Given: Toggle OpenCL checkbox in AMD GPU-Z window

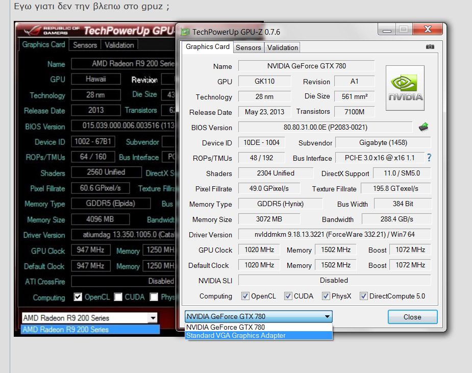Looking at the screenshot, I should tap(78, 297).
